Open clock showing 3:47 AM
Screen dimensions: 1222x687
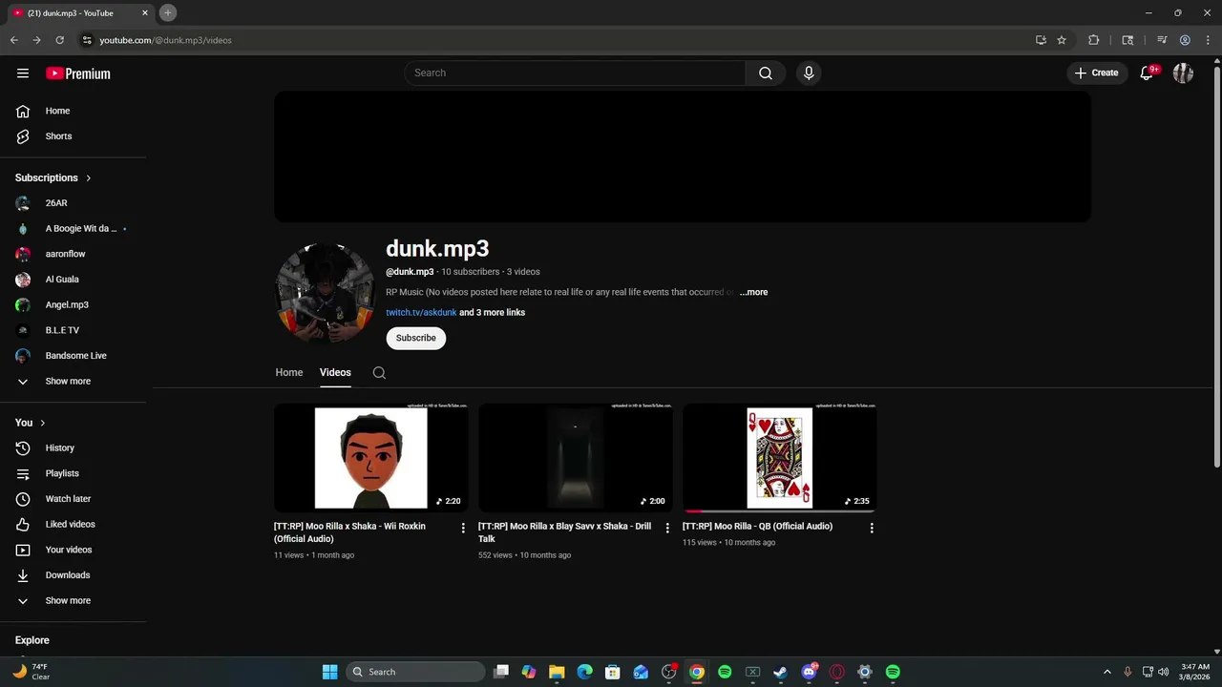tap(1195, 672)
